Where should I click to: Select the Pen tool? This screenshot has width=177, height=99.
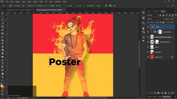point(2,60)
